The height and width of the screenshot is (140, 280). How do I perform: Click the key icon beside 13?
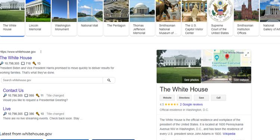[34, 63]
